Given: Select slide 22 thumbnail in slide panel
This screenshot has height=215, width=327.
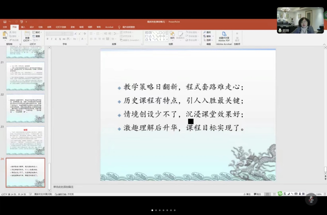Looking at the screenshot, I should pos(26,108).
